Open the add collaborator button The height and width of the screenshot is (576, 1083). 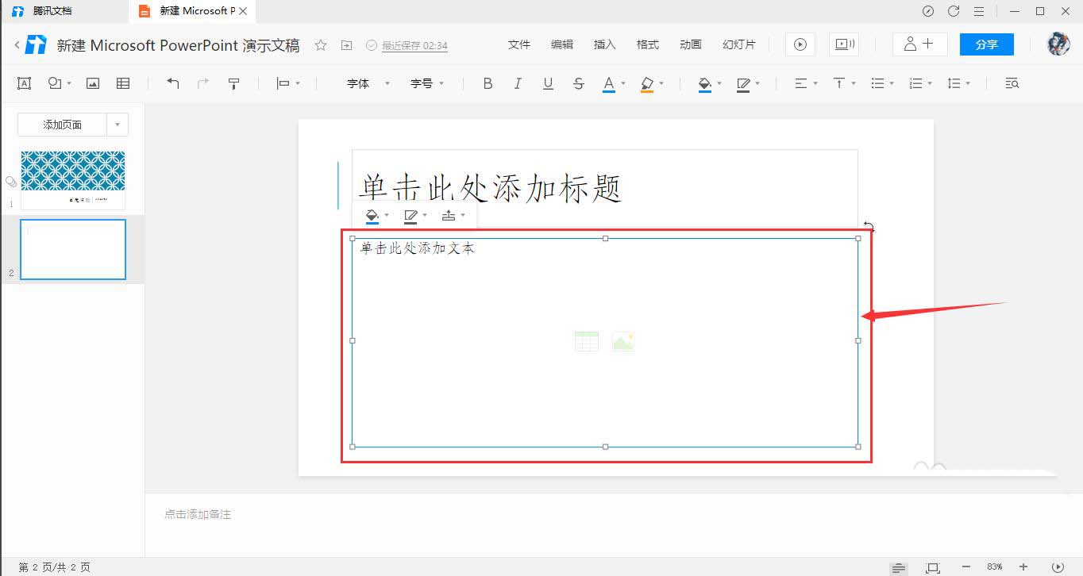(x=920, y=44)
